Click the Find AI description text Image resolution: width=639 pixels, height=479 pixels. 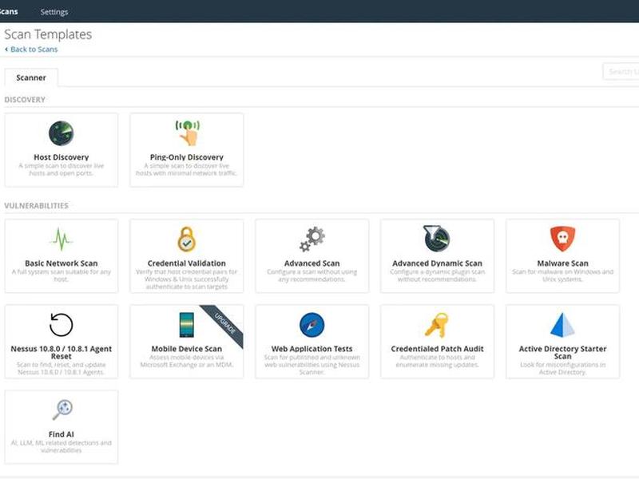pyautogui.click(x=62, y=446)
